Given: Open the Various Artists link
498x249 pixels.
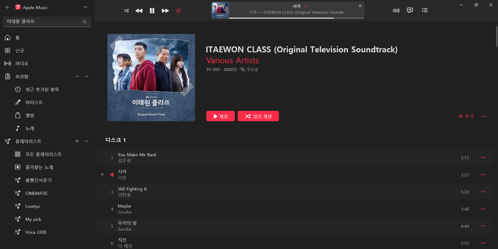Looking at the screenshot, I should (232, 60).
